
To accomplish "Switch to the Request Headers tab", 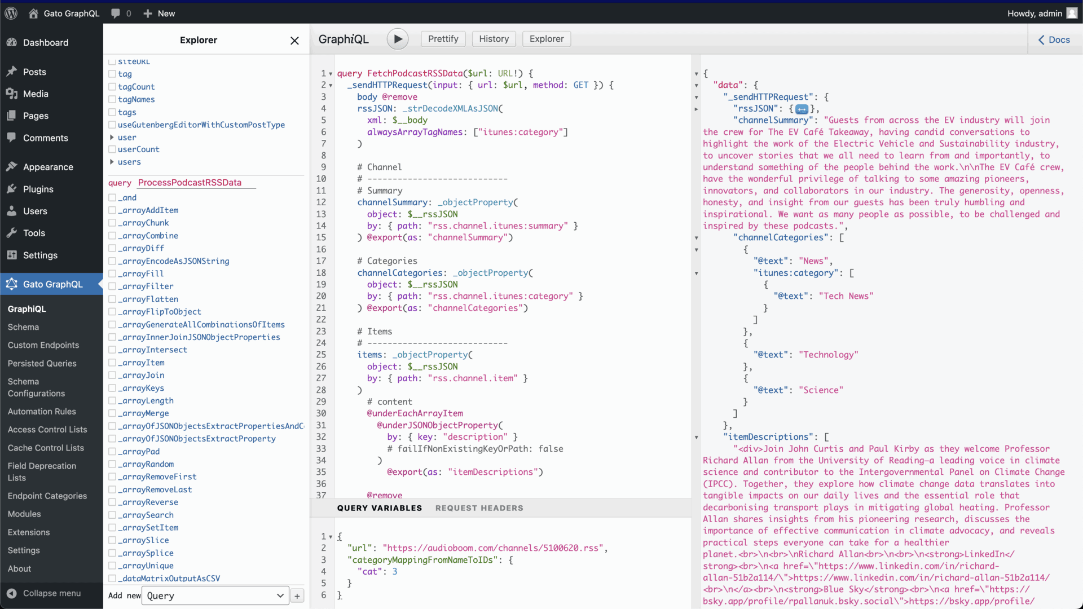I will coord(479,507).
